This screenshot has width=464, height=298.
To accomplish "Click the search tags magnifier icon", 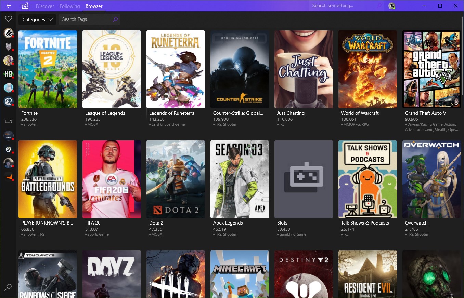I will pyautogui.click(x=115, y=19).
